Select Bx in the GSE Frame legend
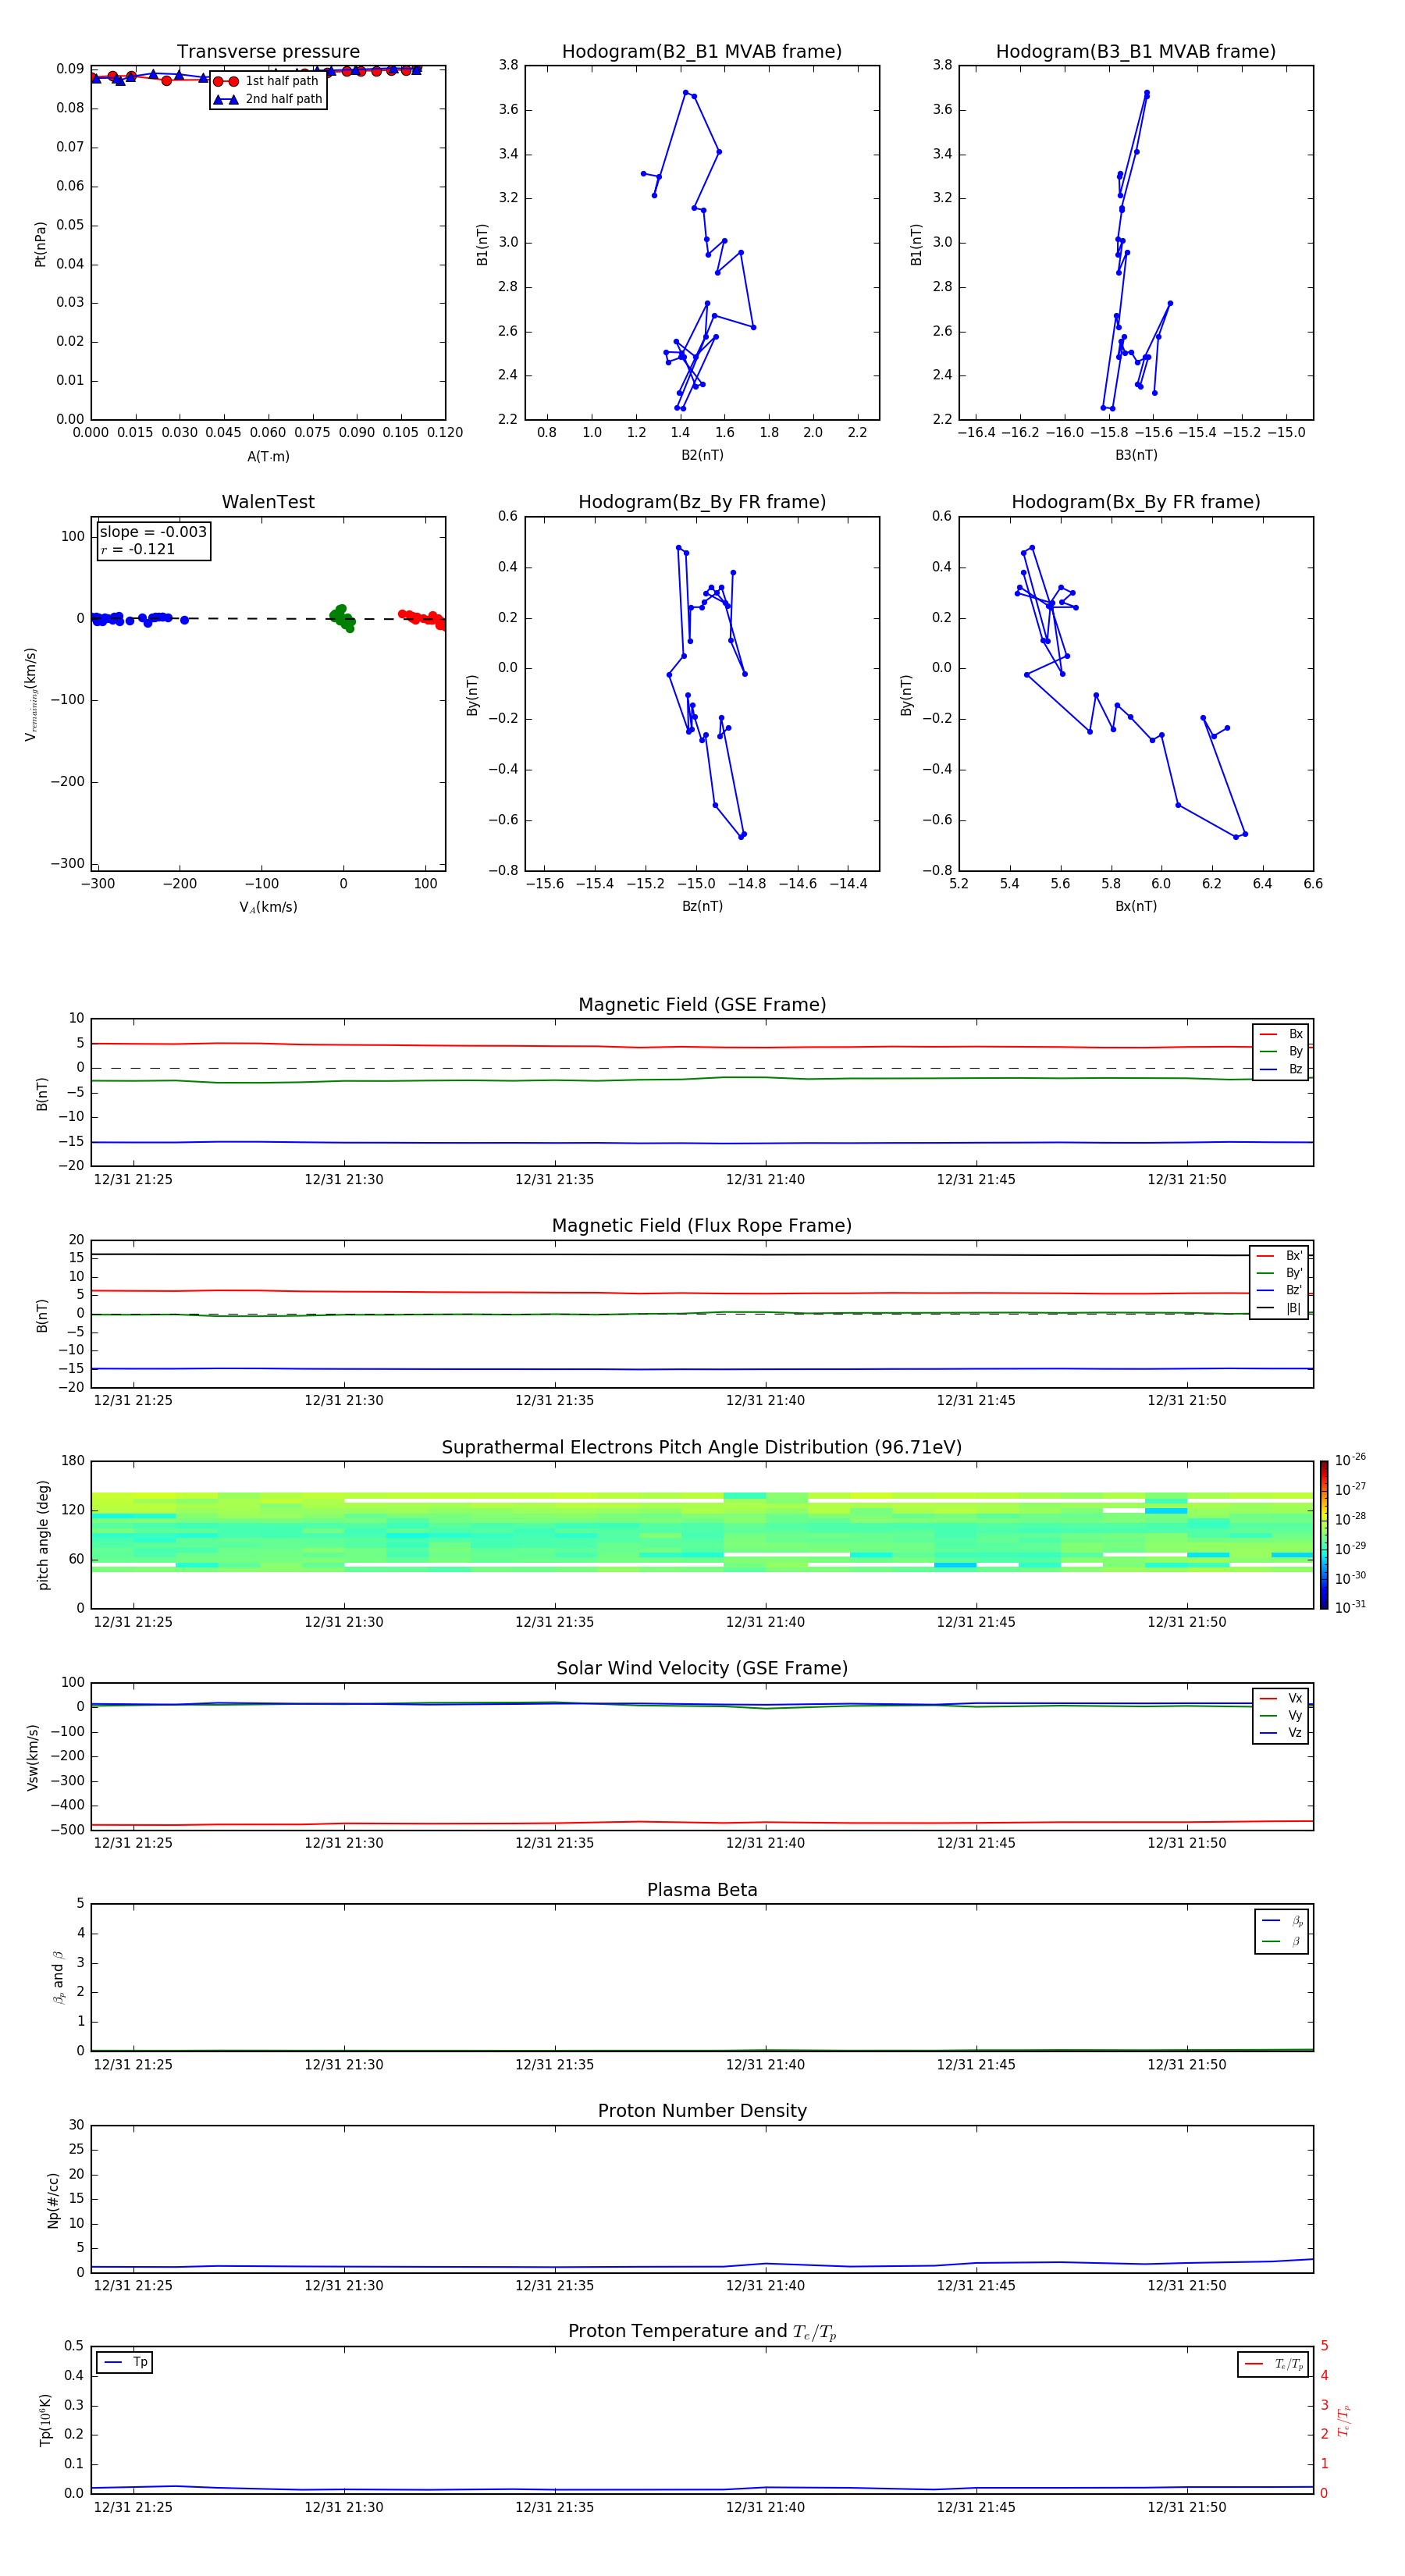Screen dimensions: 1405x2576 1281,1034
